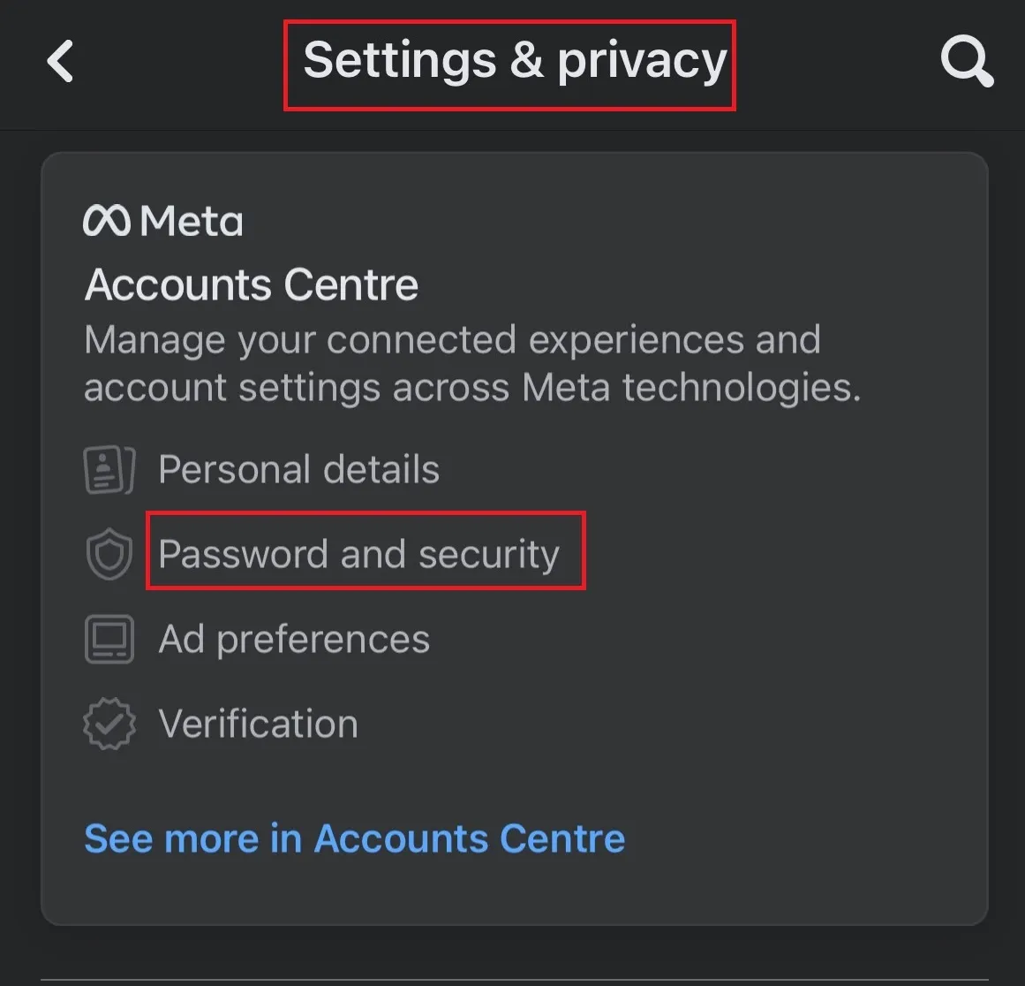The width and height of the screenshot is (1025, 986).
Task: Open Password and security settings
Action: [358, 554]
